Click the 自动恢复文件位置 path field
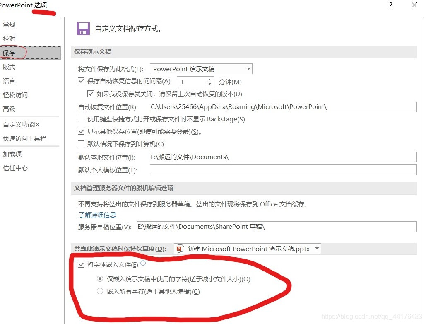The height and width of the screenshot is (324, 426). click(x=283, y=107)
